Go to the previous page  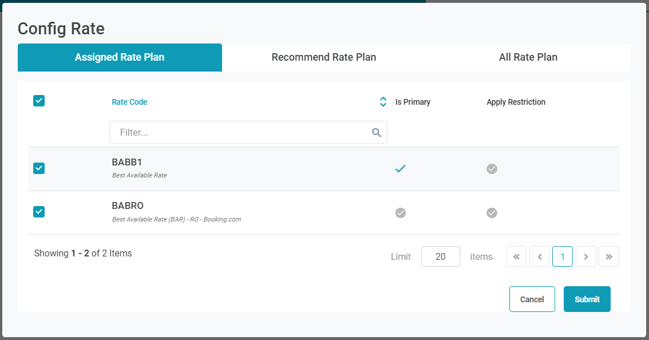point(540,257)
